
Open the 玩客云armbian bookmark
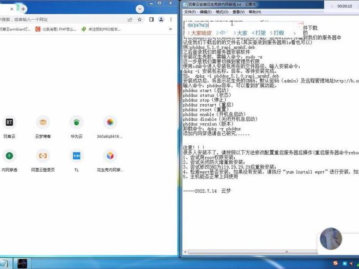pos(15,29)
